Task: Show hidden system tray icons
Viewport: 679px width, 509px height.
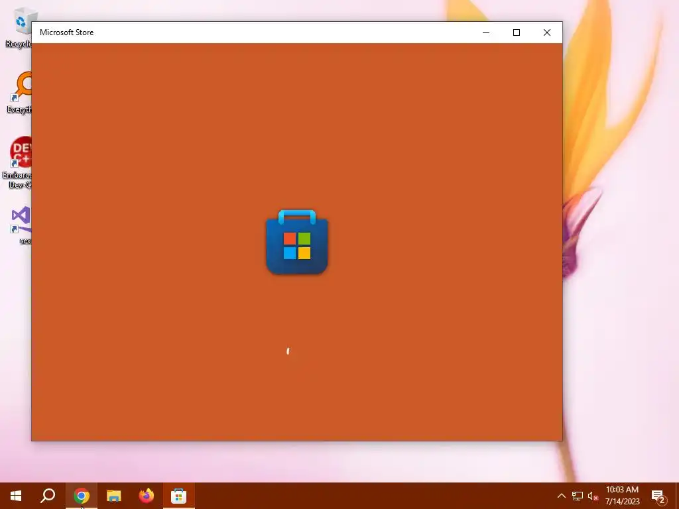Action: (x=561, y=496)
